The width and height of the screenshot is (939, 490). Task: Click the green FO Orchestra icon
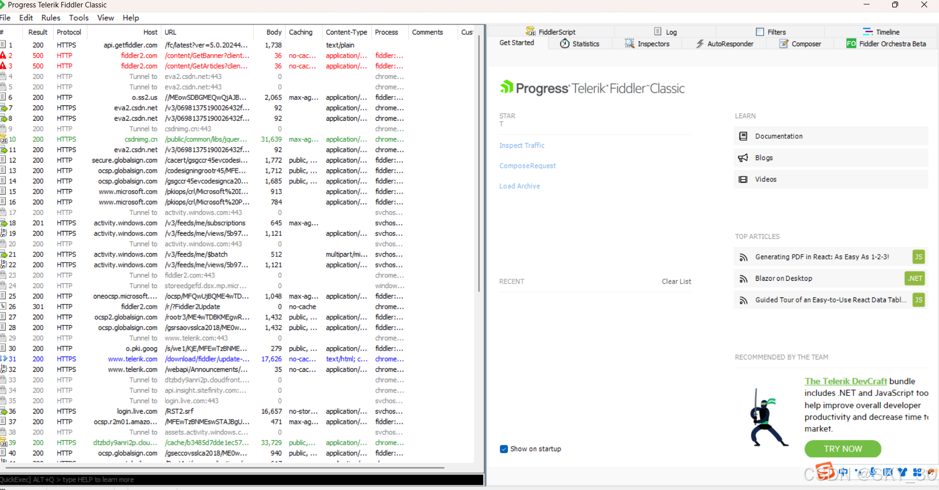point(851,43)
